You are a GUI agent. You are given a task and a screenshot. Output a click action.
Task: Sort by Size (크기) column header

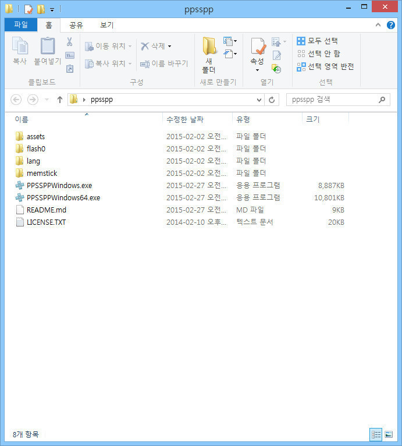coord(313,119)
